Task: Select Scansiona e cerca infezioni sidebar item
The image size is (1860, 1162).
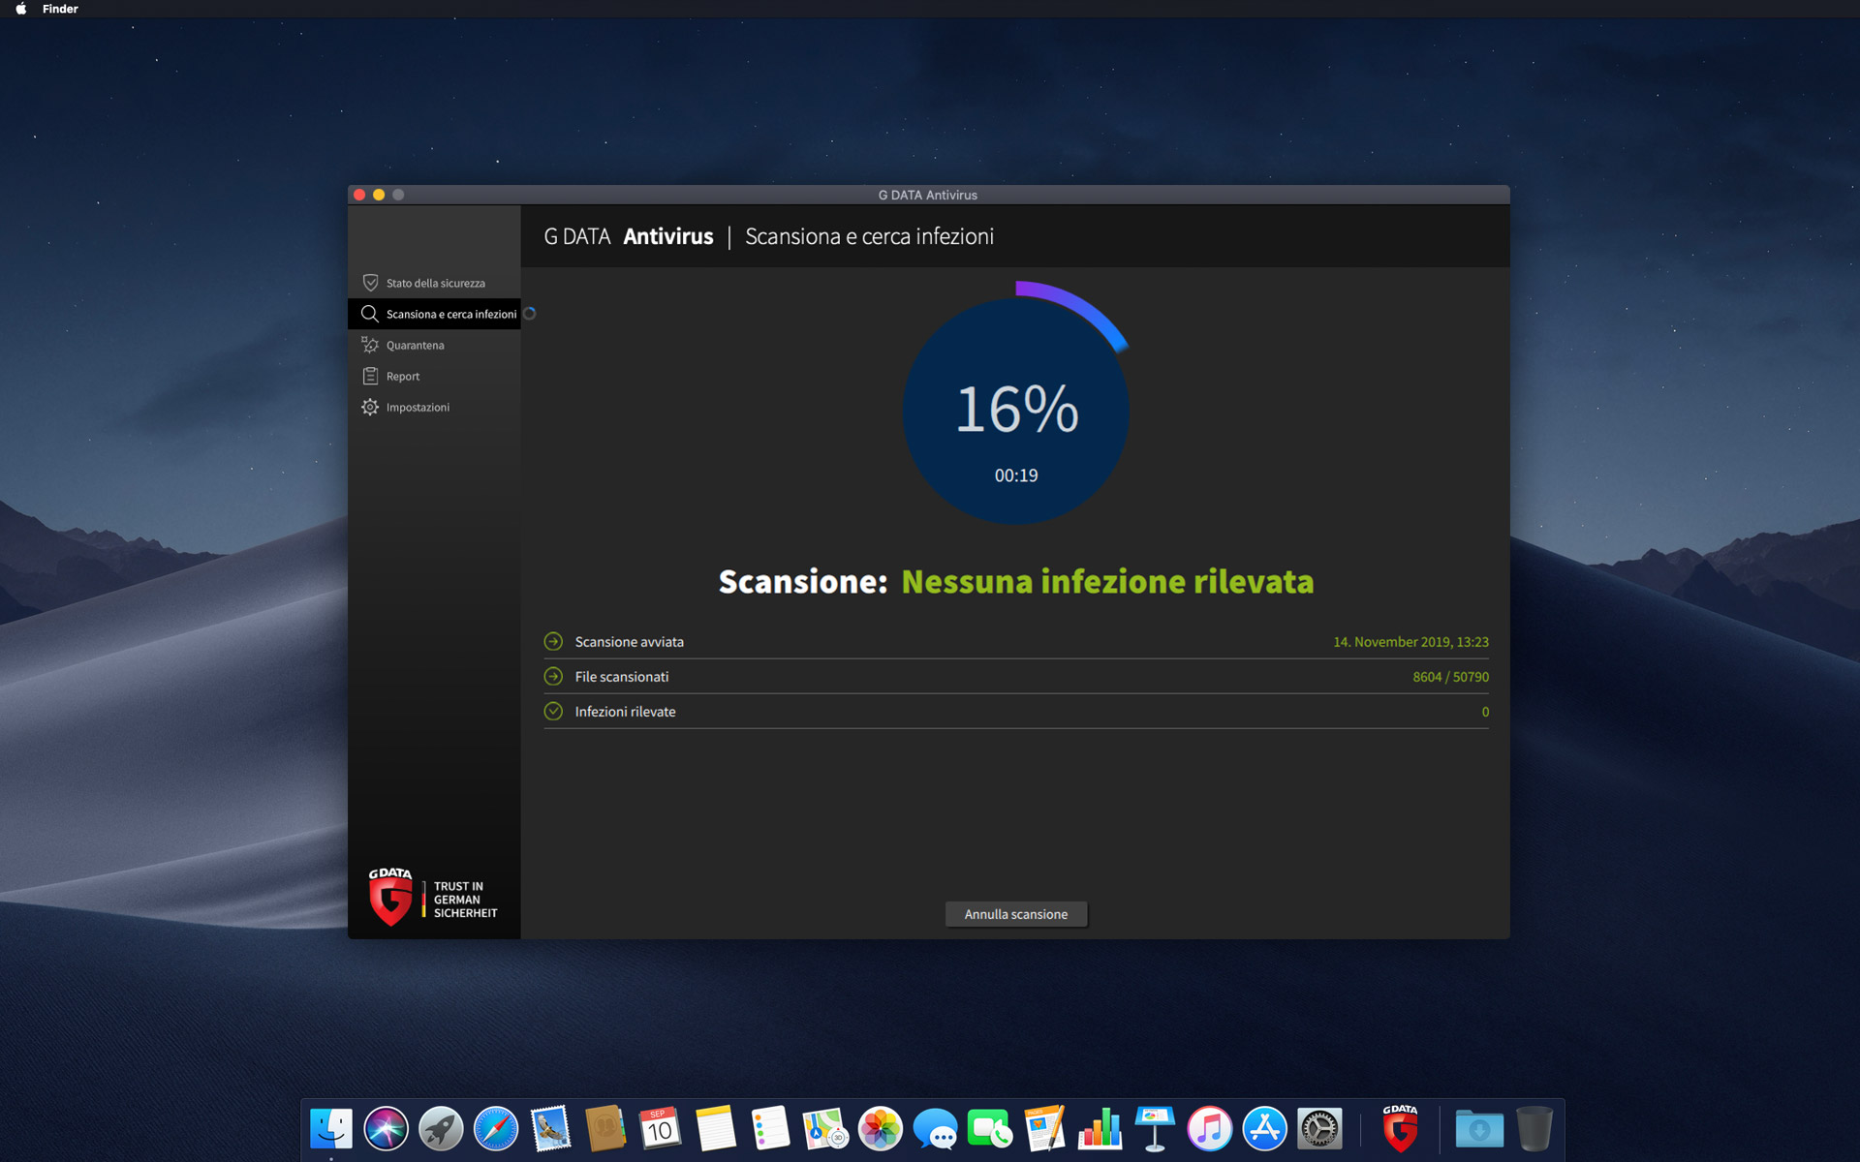Action: (434, 314)
